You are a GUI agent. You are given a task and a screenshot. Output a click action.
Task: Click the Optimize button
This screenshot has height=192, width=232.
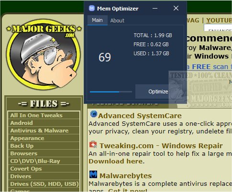click(x=158, y=91)
